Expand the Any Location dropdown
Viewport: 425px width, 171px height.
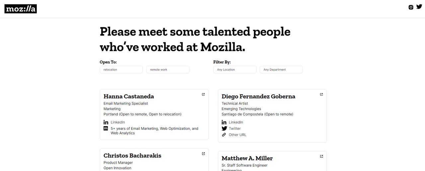235,70
